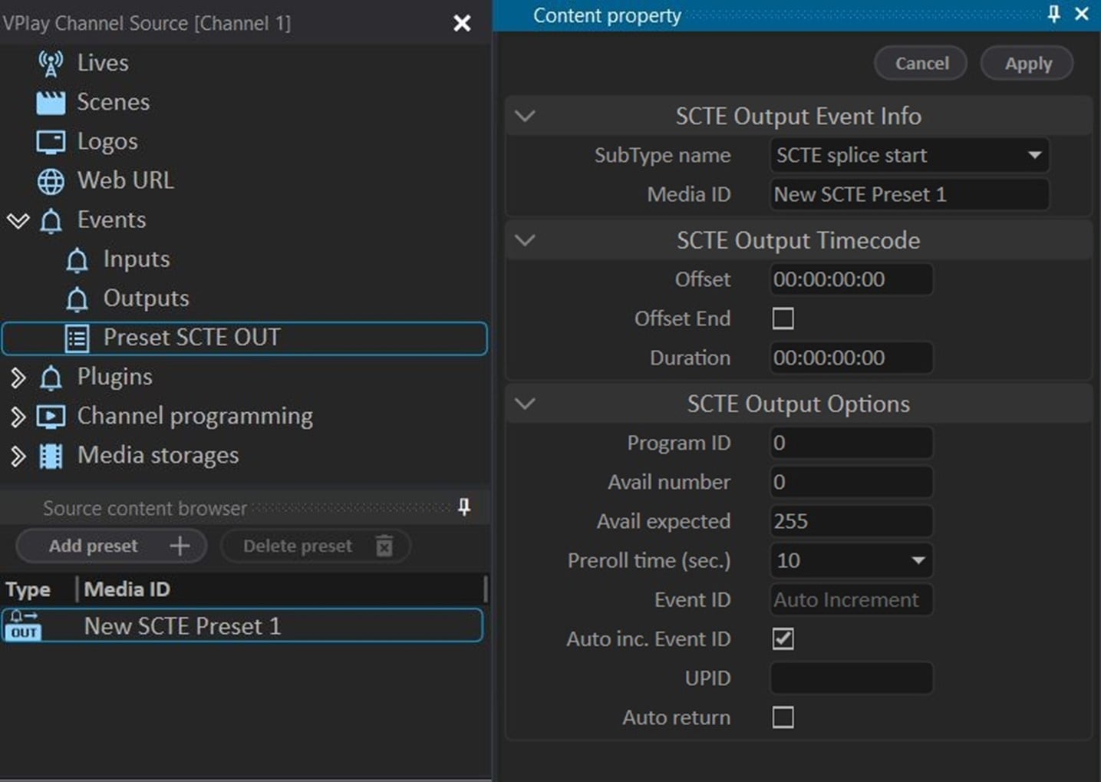Collapse SCTE Output Options section
Image resolution: width=1101 pixels, height=782 pixels.
click(x=525, y=404)
